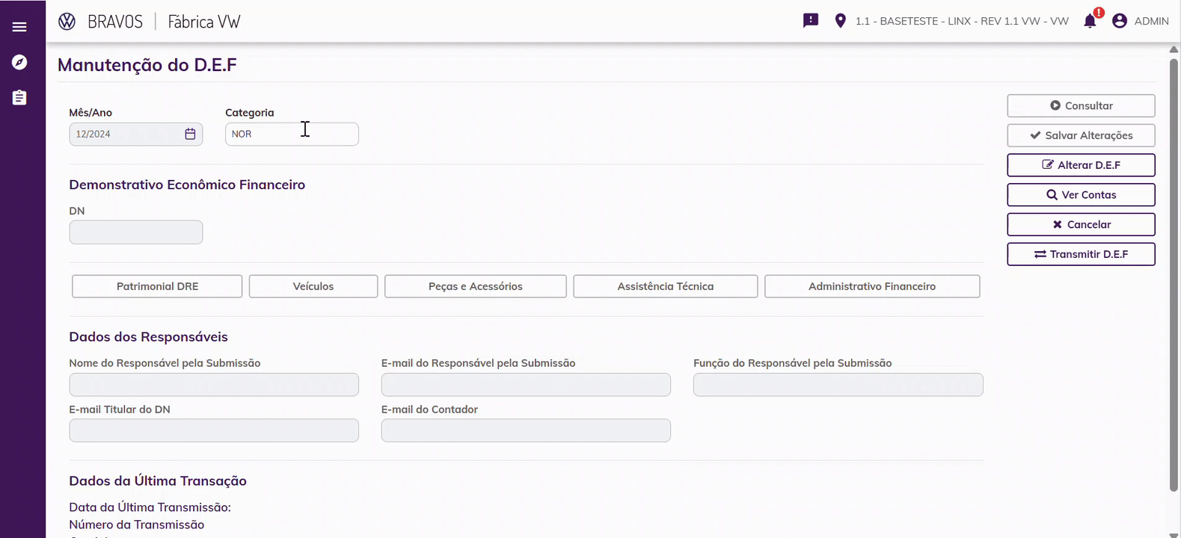Click Salvar Alterações button
1181x538 pixels.
click(1081, 135)
